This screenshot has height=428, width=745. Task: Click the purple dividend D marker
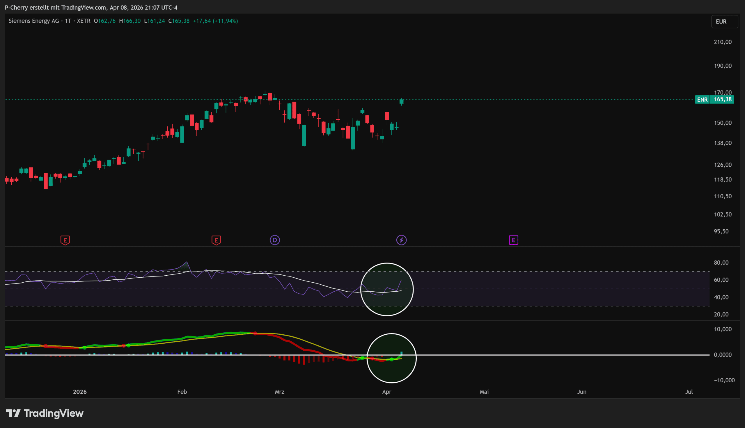tap(275, 240)
